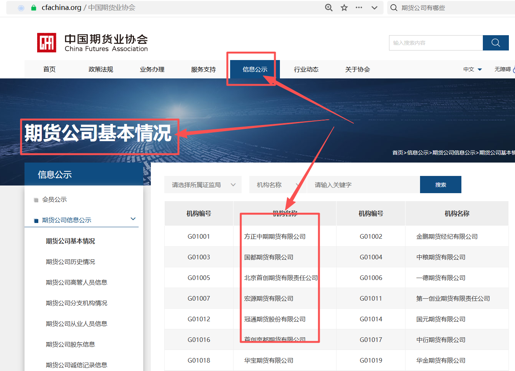Open 中衍期货有限公司 company entry

click(x=441, y=340)
